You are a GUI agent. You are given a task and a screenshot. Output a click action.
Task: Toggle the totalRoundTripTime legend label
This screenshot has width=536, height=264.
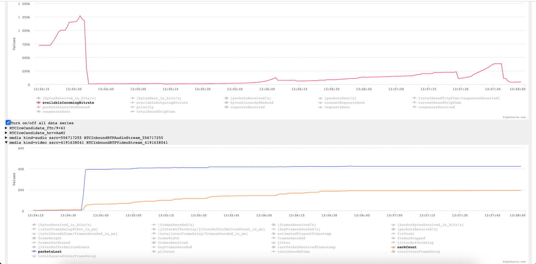(155, 112)
